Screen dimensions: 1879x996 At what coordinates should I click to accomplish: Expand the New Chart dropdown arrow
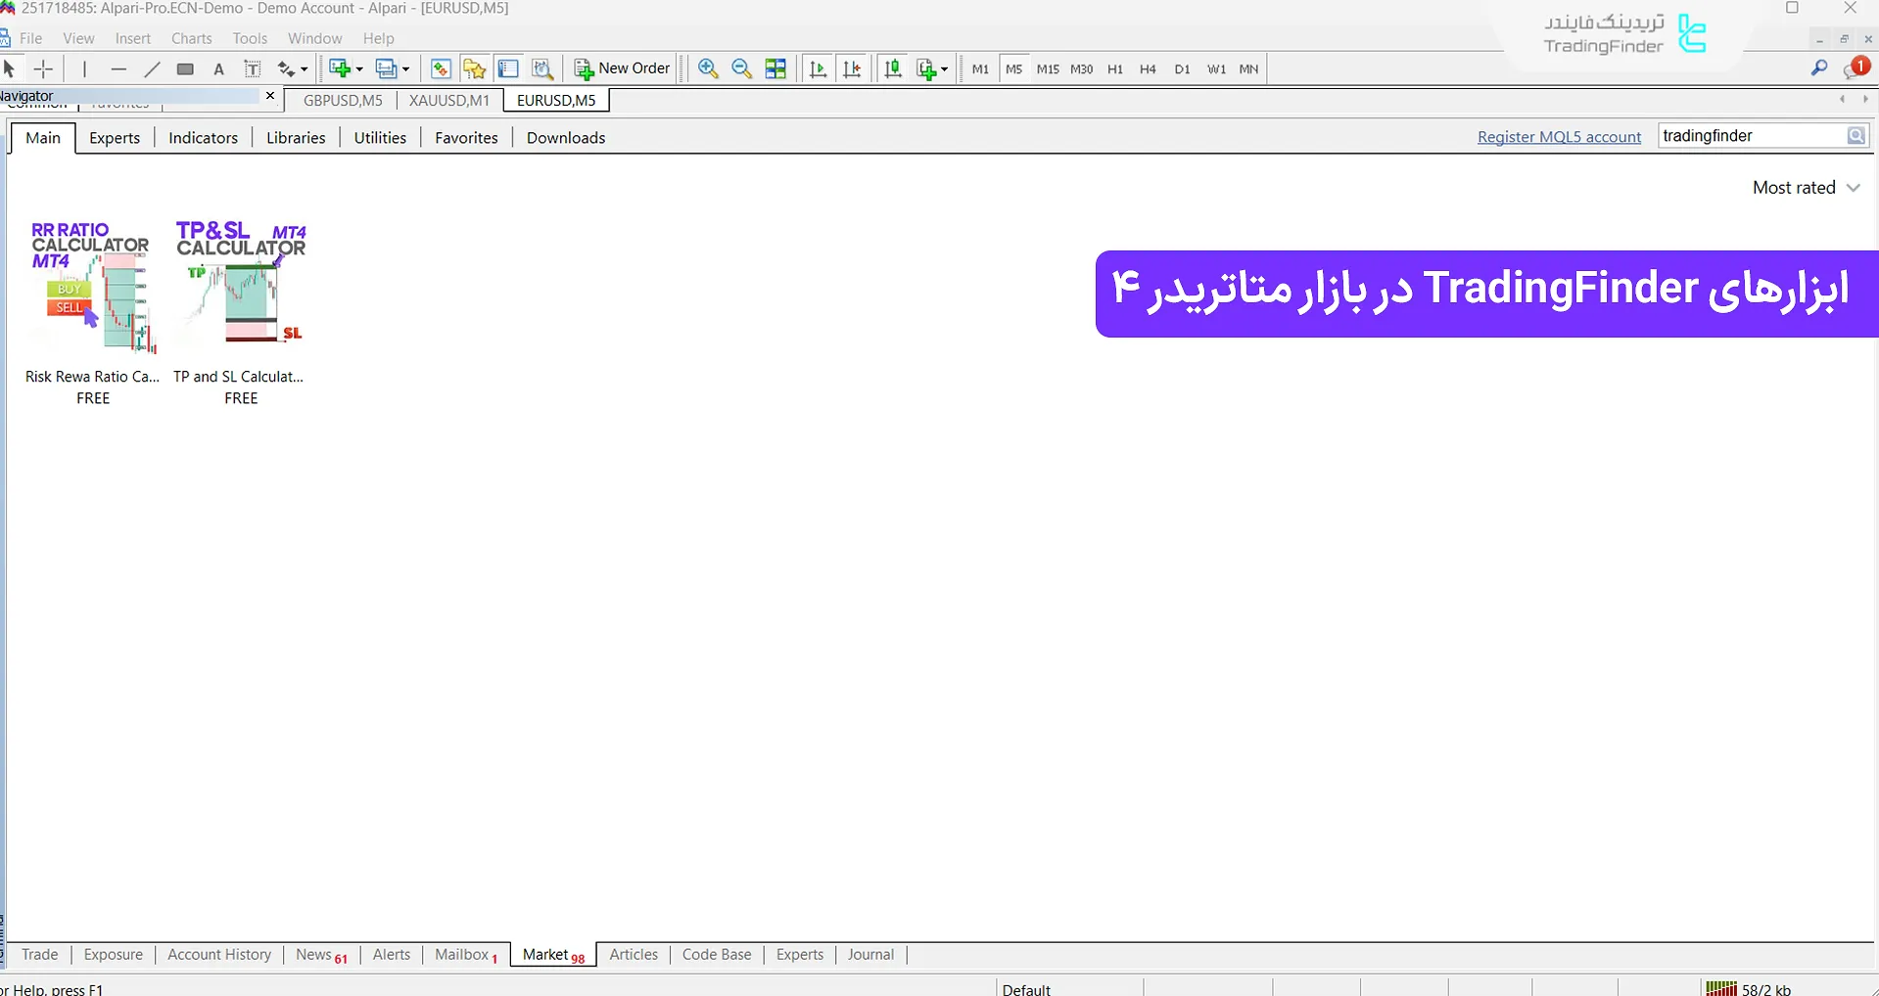[x=357, y=68]
